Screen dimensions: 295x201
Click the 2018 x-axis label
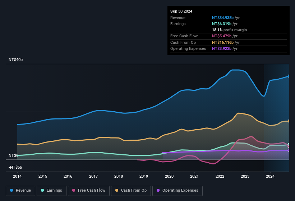coord(119,176)
